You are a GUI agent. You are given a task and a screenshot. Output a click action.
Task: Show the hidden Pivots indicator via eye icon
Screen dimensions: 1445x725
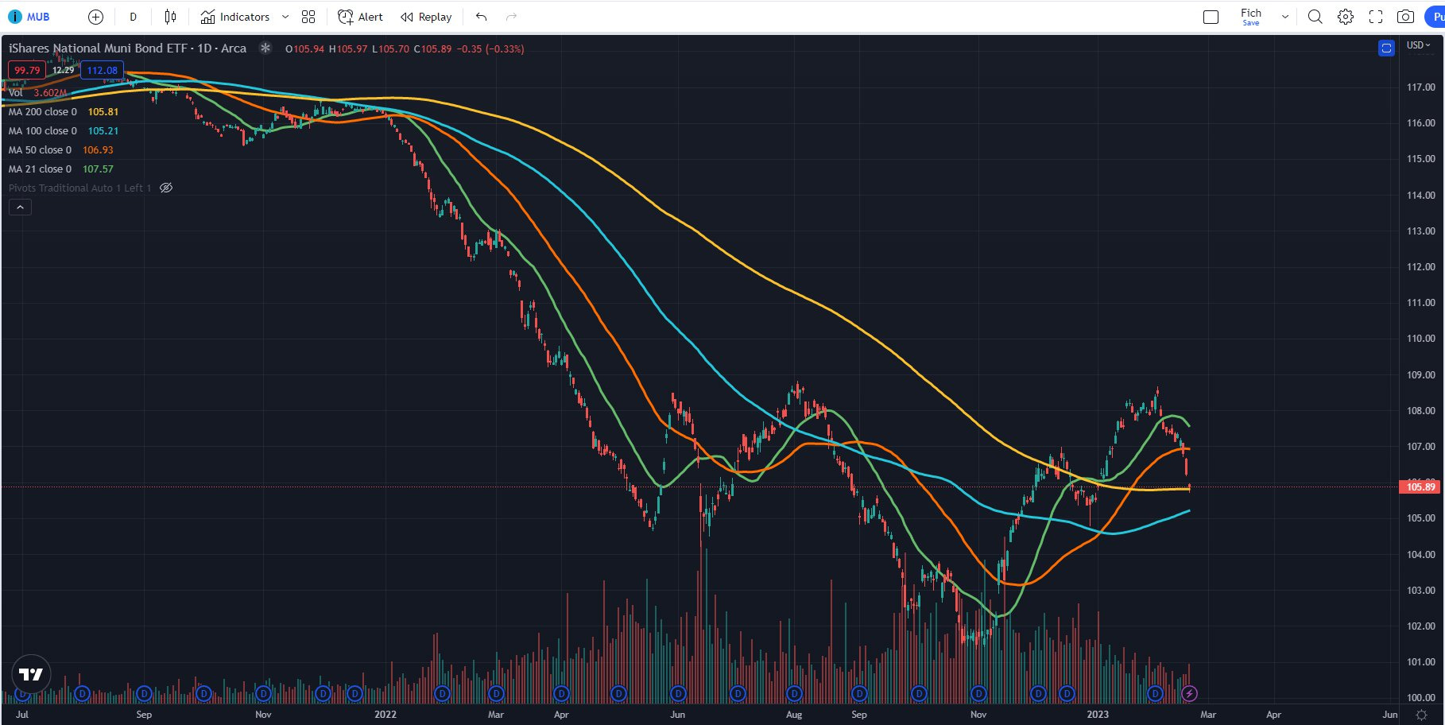coord(166,188)
